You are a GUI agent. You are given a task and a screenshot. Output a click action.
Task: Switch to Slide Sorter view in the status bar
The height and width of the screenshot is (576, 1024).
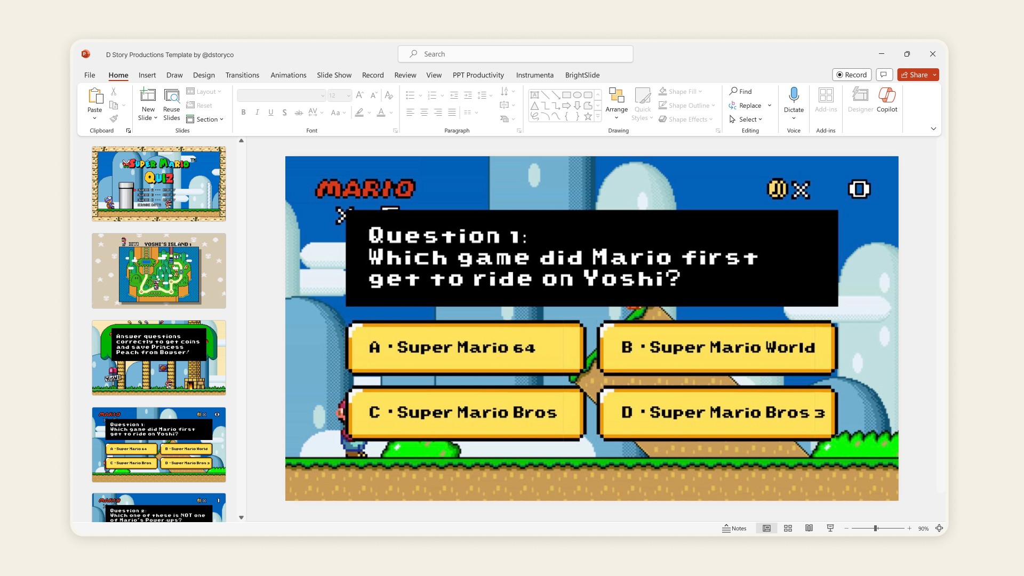pos(788,528)
